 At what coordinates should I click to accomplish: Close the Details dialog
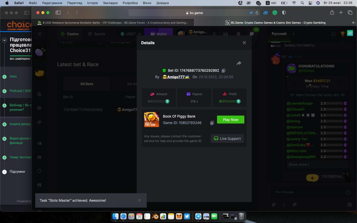pos(244,43)
